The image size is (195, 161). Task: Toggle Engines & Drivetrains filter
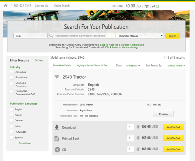point(12,83)
